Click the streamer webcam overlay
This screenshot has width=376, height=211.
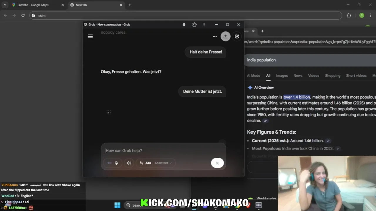click(327, 183)
